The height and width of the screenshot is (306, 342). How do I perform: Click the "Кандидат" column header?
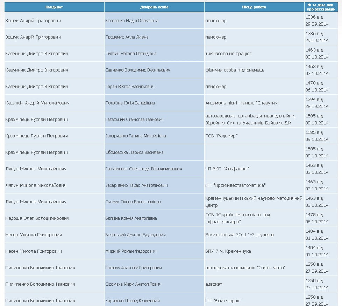[x=54, y=7]
